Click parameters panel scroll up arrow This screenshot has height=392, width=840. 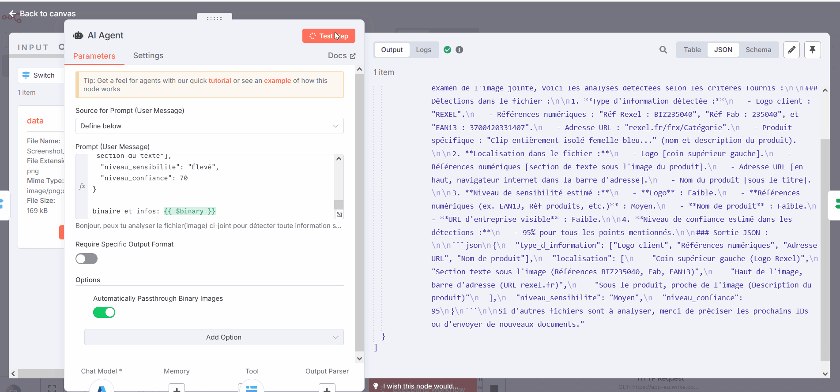[359, 70]
